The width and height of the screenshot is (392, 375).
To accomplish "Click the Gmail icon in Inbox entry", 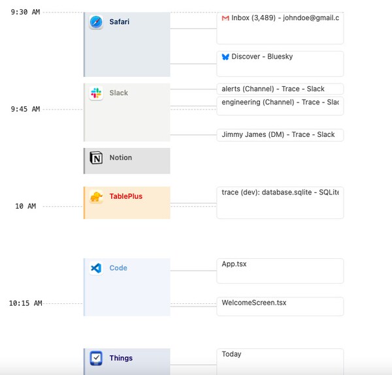I will pyautogui.click(x=225, y=18).
